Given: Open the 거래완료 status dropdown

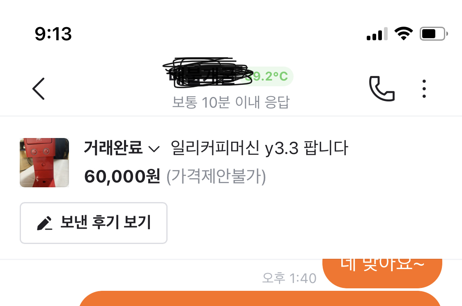Looking at the screenshot, I should pos(122,148).
